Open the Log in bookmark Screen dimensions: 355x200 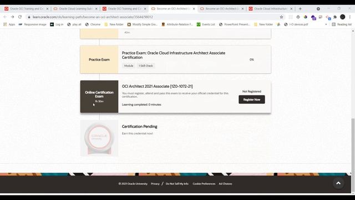[x=57, y=24]
